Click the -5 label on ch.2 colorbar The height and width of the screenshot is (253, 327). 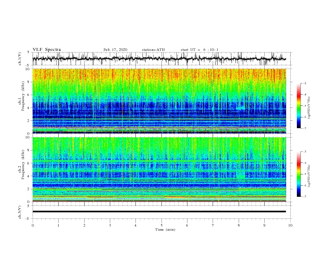(304, 174)
